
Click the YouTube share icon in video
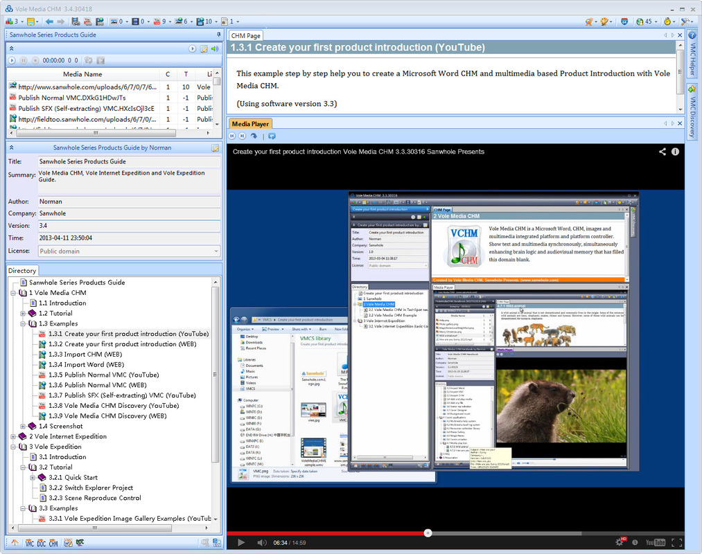click(x=662, y=152)
